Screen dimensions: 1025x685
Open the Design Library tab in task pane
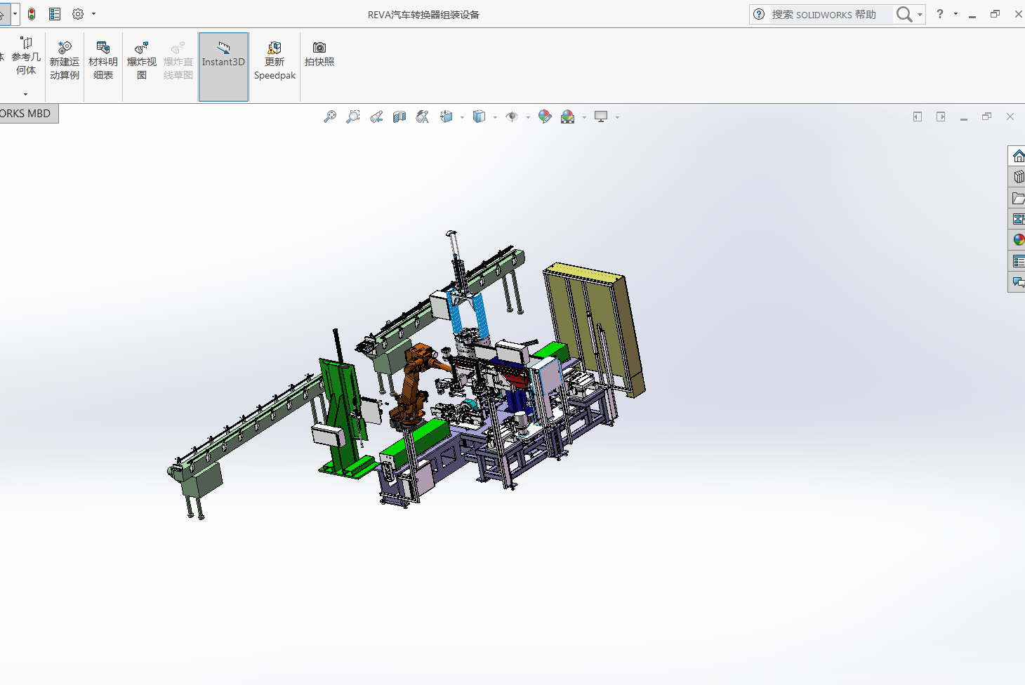tap(1018, 177)
